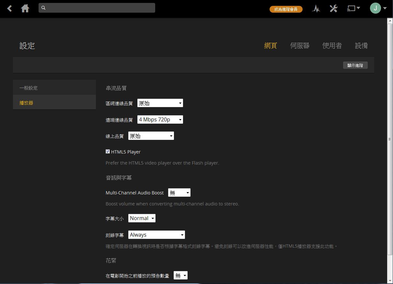The height and width of the screenshot is (284, 393).
Task: Open the Multi-Channel Audio Boost dropdown
Action: (179, 193)
